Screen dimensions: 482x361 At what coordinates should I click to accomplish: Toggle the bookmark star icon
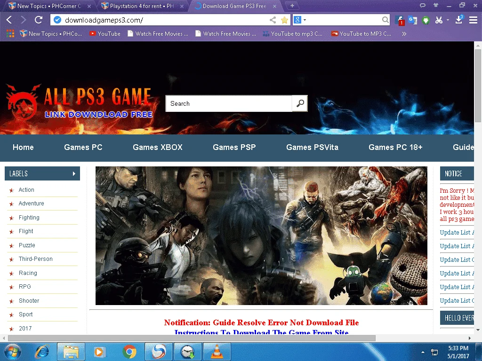coord(285,20)
